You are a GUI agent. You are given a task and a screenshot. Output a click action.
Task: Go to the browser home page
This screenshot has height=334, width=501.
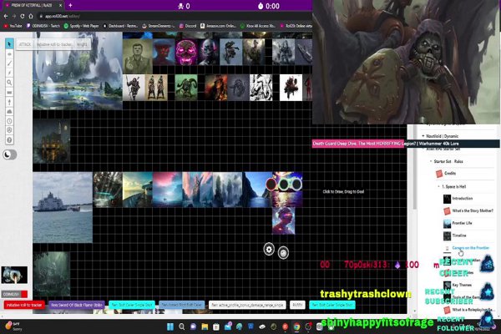pos(31,16)
